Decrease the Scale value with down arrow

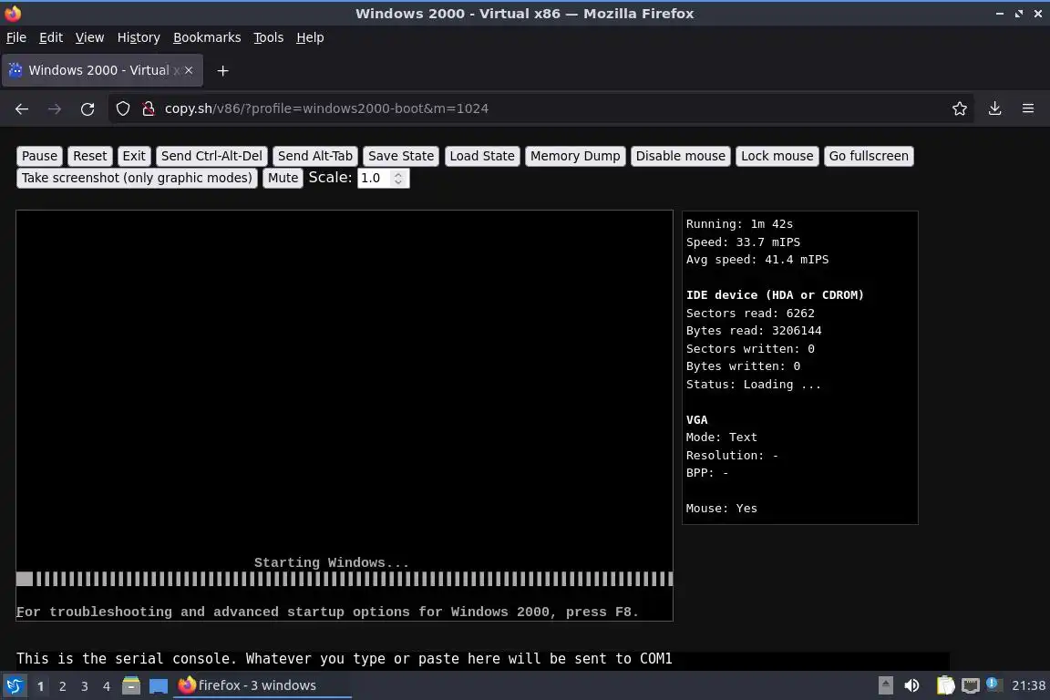(398, 182)
